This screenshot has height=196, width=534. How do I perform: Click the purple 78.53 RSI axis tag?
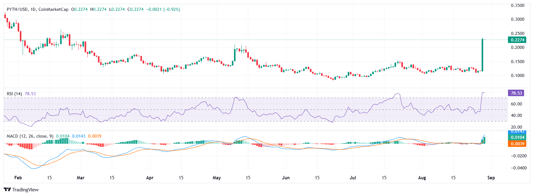tap(517, 93)
